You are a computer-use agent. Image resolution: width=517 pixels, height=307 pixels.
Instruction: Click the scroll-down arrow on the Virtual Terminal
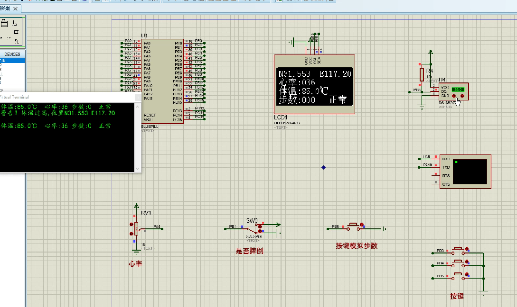138,169
